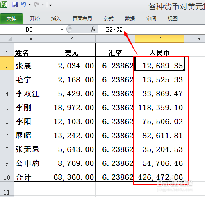Click the formula bar with =B2*C2
The height and width of the screenshot is (197, 205).
coord(151,29)
